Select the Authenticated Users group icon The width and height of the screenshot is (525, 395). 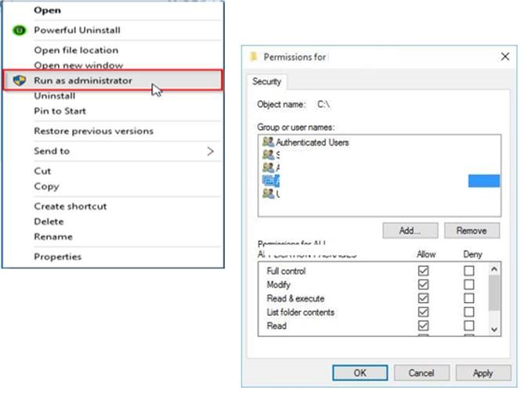[268, 142]
